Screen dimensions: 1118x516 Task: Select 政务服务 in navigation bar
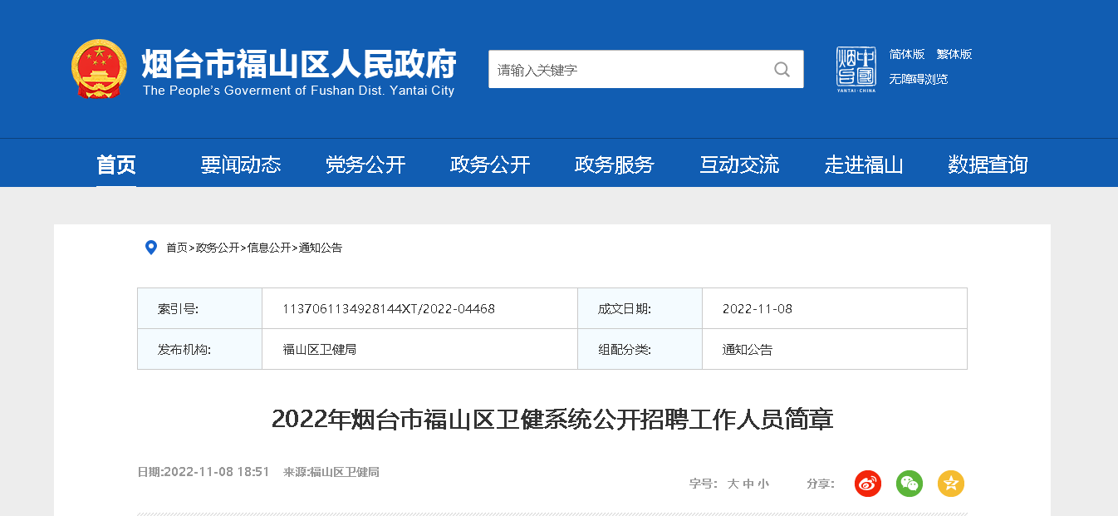tap(615, 165)
